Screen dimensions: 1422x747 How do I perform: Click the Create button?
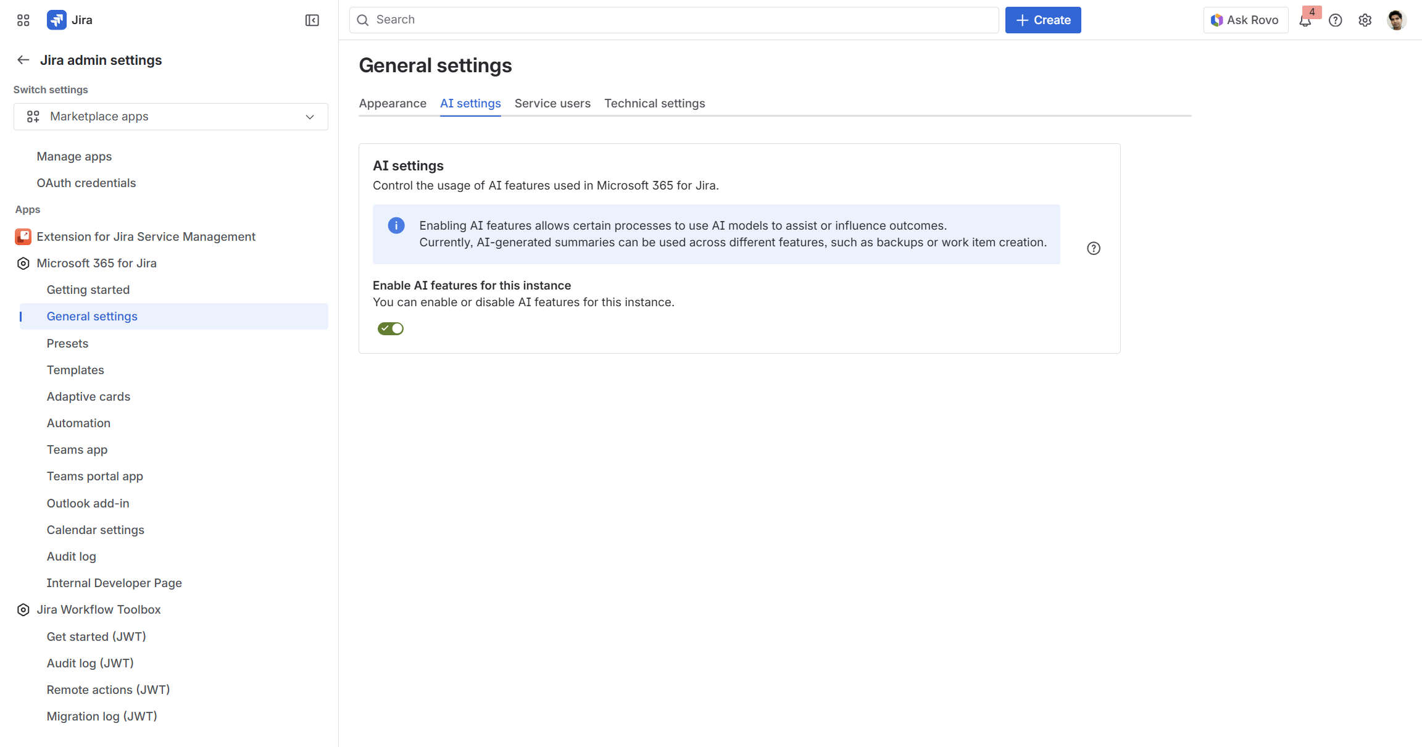tap(1043, 20)
